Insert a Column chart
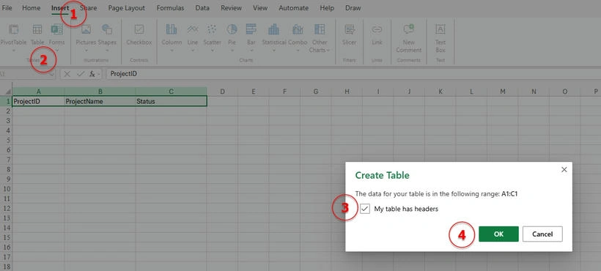The image size is (601, 271). pyautogui.click(x=172, y=35)
